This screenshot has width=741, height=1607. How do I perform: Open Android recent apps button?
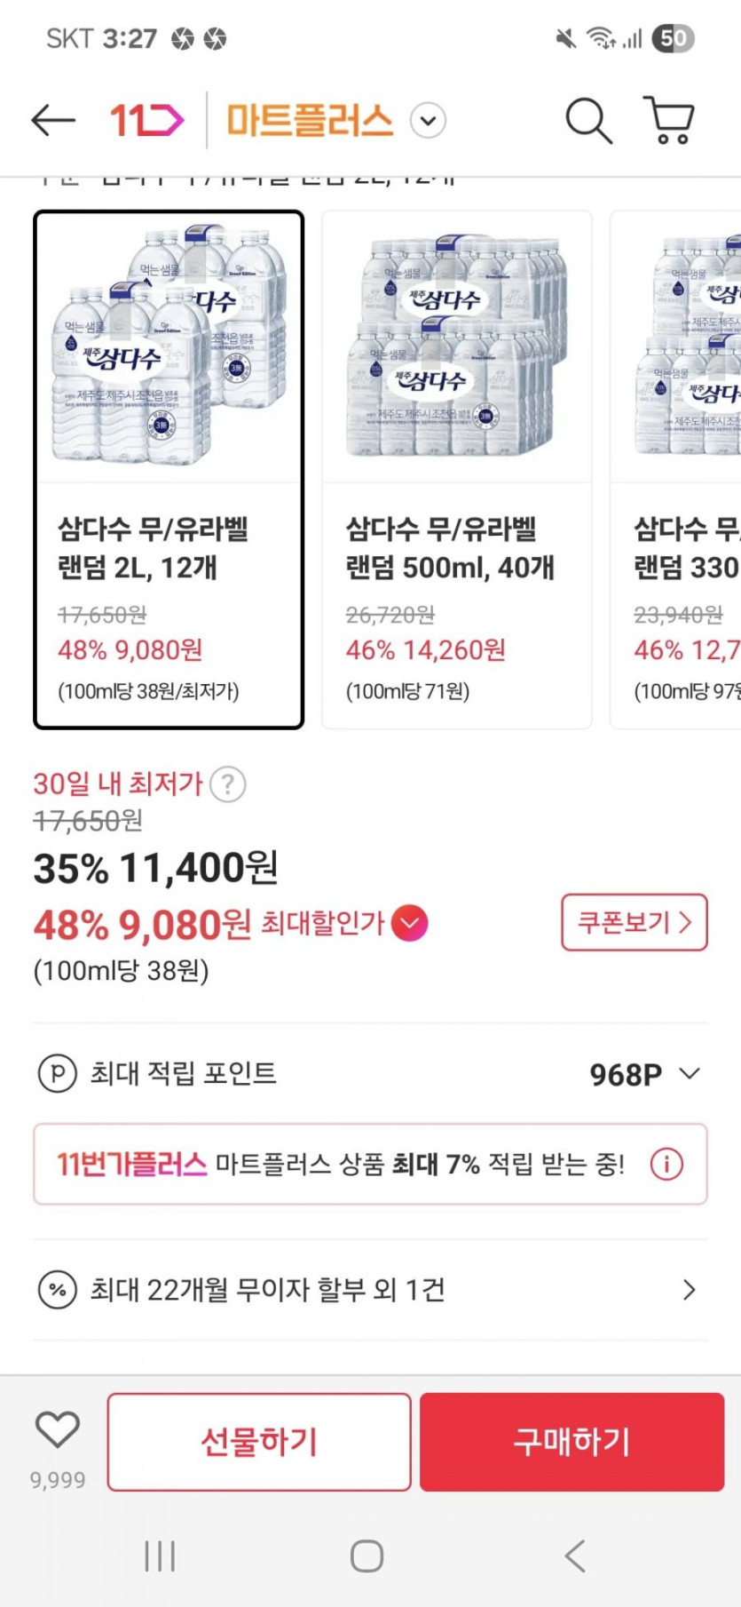click(160, 1555)
